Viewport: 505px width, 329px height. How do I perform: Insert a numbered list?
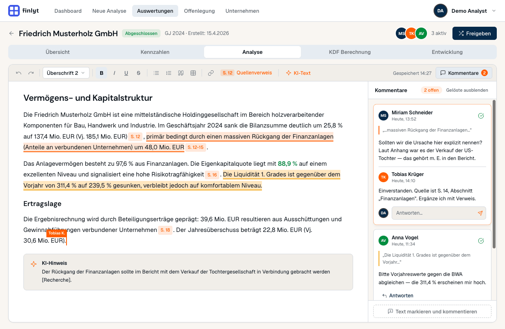(168, 73)
